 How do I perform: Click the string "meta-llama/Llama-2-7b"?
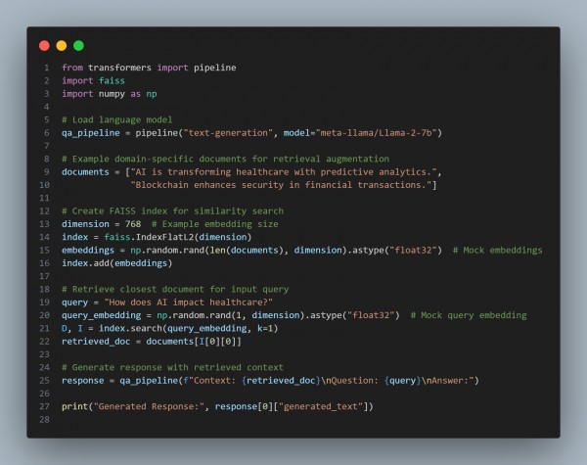[x=377, y=132]
